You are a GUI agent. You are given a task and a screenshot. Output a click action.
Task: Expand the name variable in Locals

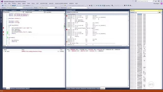(4, 51)
